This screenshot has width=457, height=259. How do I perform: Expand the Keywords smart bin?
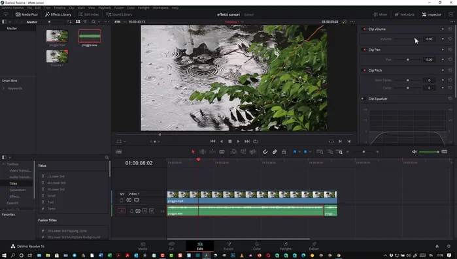click(x=3, y=88)
